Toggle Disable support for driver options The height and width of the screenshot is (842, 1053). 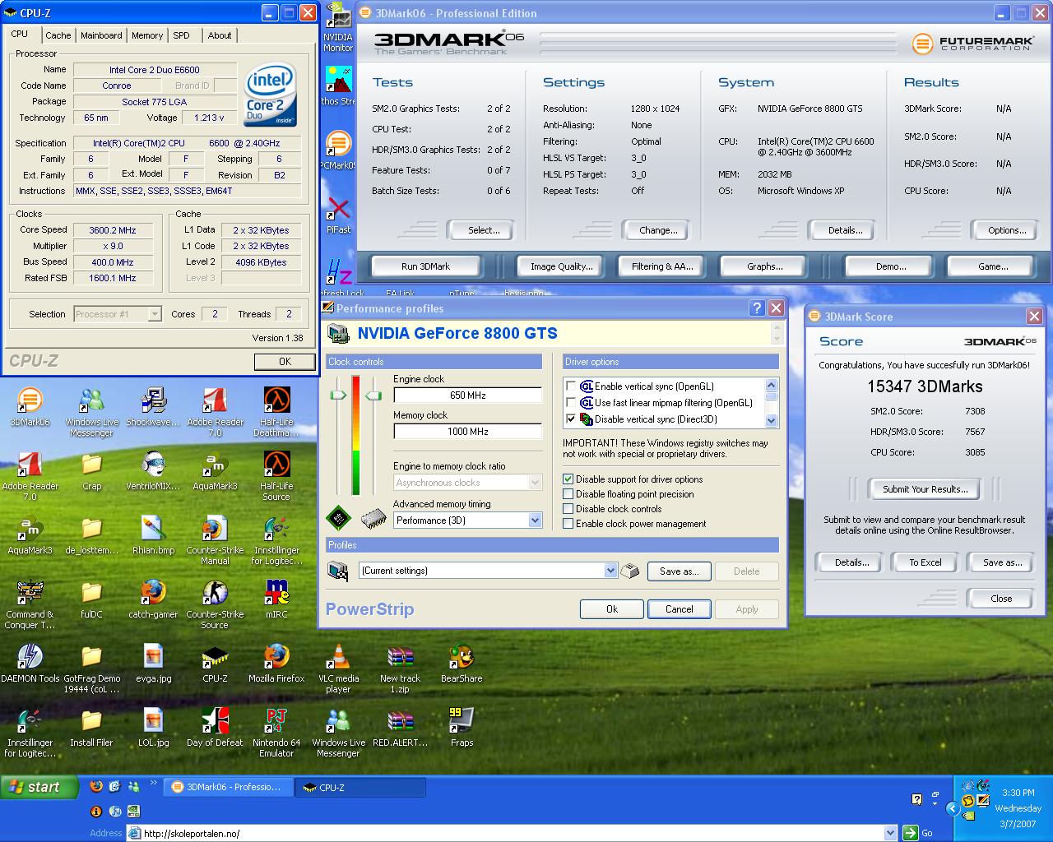(x=568, y=479)
